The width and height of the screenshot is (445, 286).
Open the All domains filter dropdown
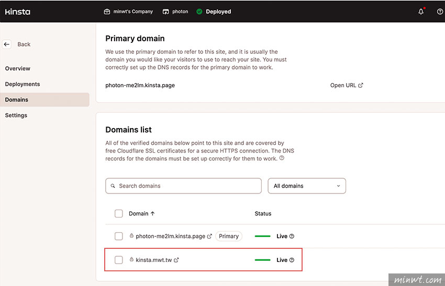307,186
